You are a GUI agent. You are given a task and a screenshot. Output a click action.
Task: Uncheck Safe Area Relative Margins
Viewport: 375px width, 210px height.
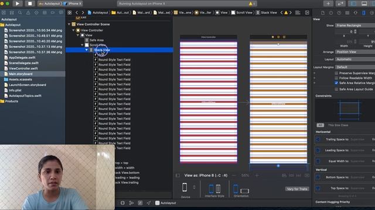336,83
